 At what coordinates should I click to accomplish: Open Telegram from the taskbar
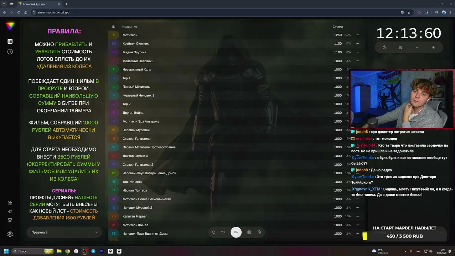(x=93, y=251)
